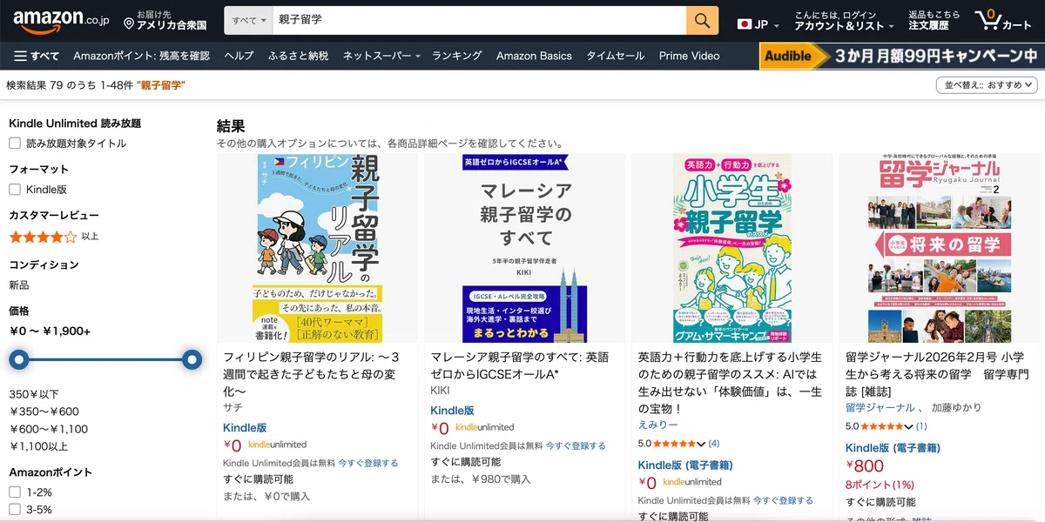Open マレーシア親子留学のすべて book cover

coord(525,249)
